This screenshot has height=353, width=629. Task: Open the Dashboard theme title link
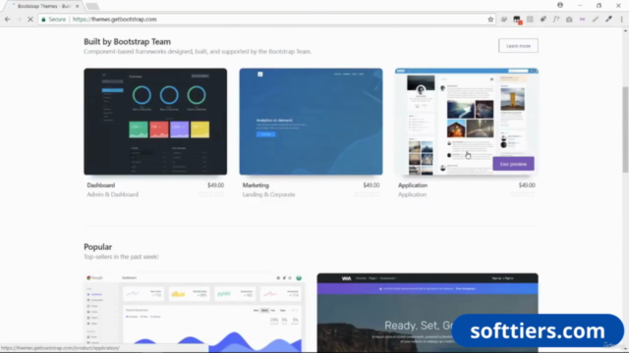point(100,185)
